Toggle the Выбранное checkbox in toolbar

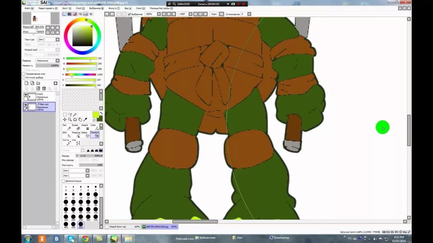[129, 14]
